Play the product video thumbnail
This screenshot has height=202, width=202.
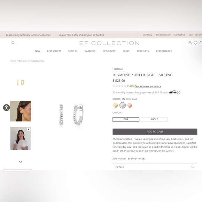pos(21,138)
